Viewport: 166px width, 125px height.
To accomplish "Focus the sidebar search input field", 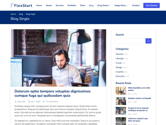I will tap(131, 41).
